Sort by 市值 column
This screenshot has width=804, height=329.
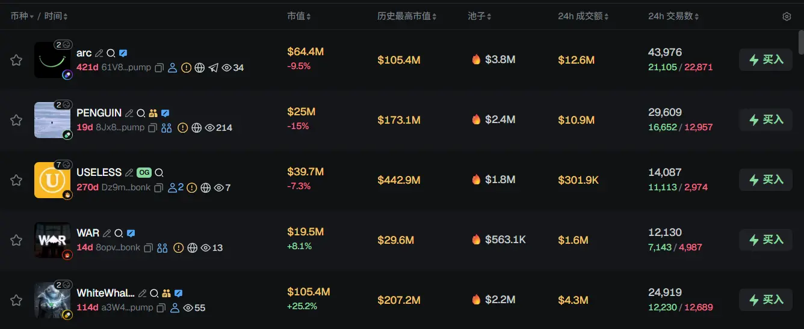[299, 16]
